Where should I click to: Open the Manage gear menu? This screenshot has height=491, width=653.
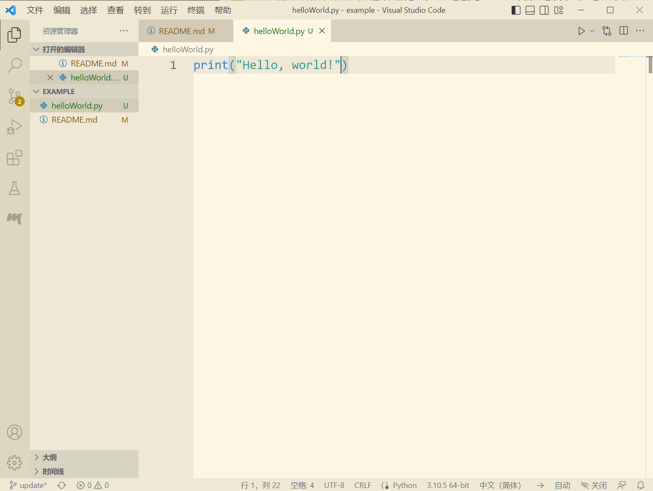14,462
